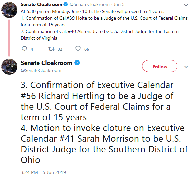Image resolution: width=193 pixels, height=178 pixels.
Task: Like the first tweet with heart icon
Action: (x=78, y=49)
